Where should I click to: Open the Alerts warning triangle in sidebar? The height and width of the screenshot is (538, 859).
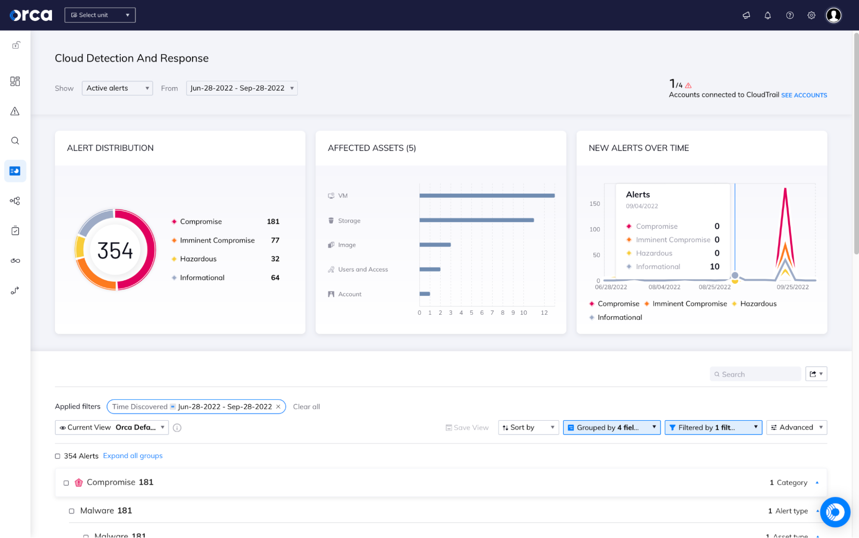click(x=15, y=111)
